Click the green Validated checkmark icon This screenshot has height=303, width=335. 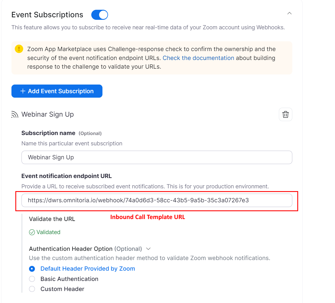(x=32, y=232)
